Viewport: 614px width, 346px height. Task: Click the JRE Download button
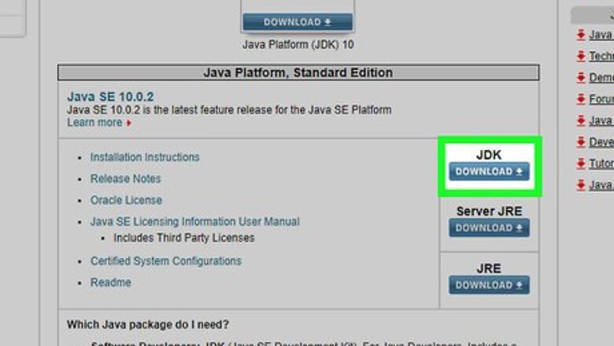[x=489, y=285]
